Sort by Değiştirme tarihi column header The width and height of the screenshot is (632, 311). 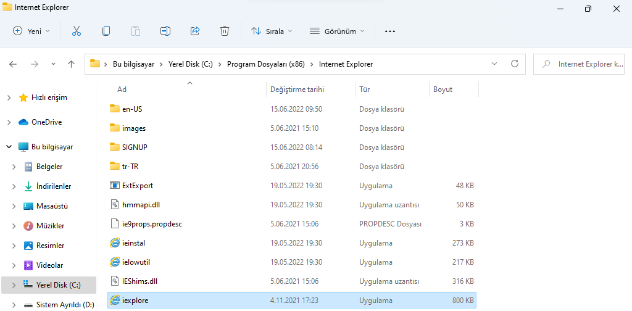[297, 89]
